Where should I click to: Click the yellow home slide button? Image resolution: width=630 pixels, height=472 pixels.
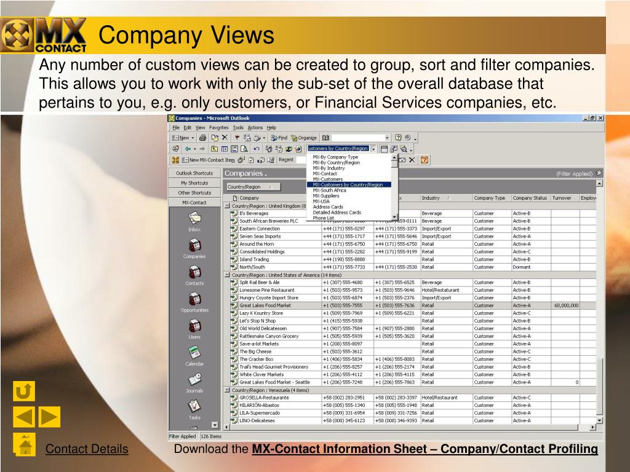pyautogui.click(x=25, y=444)
